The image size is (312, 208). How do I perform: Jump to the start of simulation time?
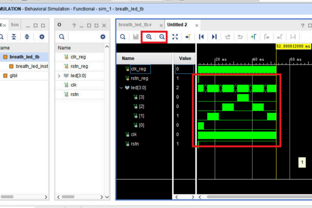(201, 37)
